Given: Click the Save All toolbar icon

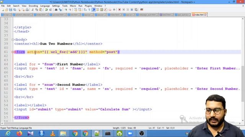Looking at the screenshot, I should [x=15, y=10].
